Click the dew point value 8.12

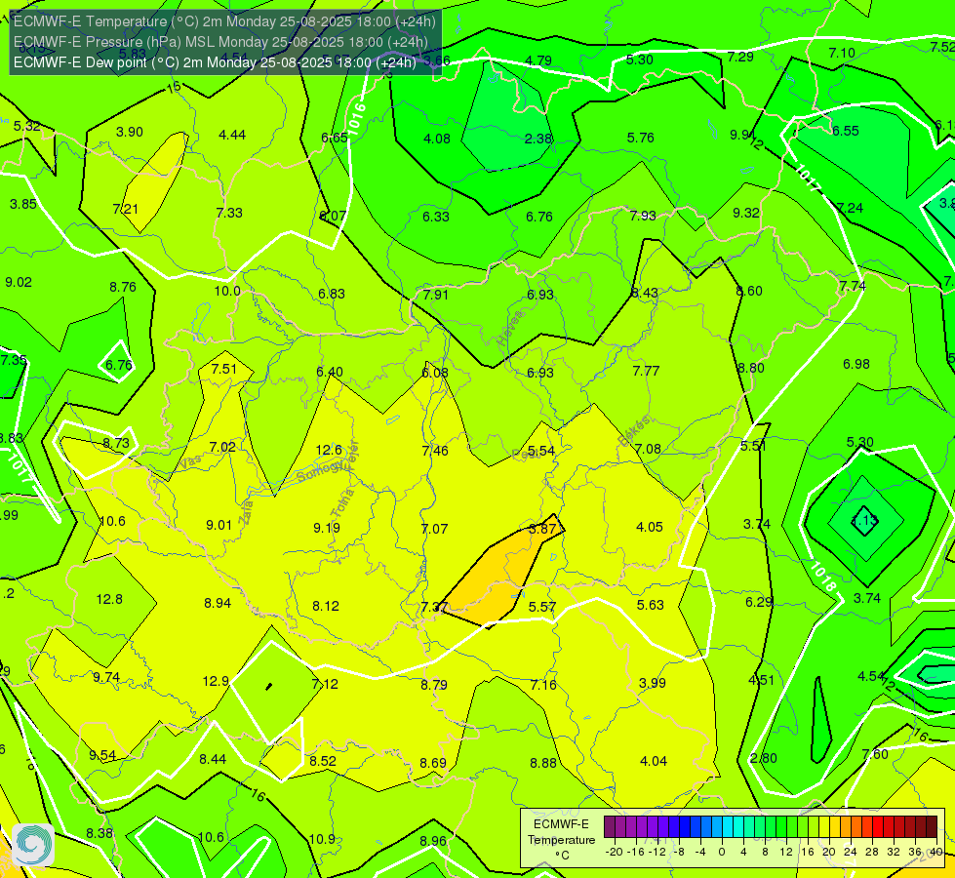point(326,606)
